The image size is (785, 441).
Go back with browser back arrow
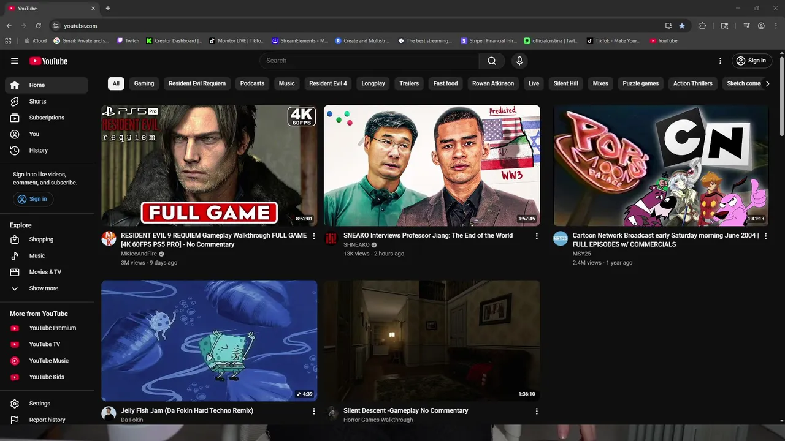[x=9, y=26]
